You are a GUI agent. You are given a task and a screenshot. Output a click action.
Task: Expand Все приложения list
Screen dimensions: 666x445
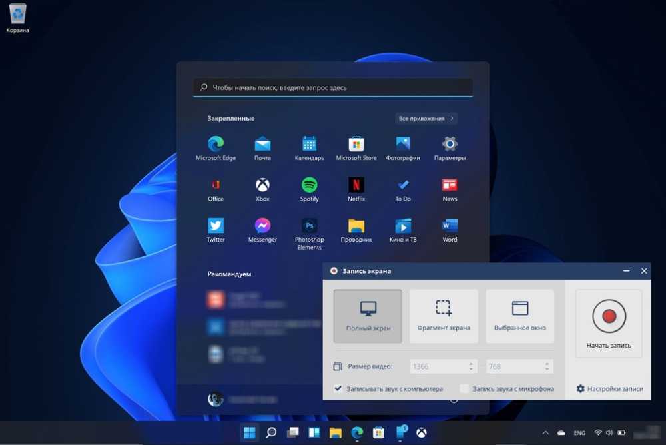[426, 119]
